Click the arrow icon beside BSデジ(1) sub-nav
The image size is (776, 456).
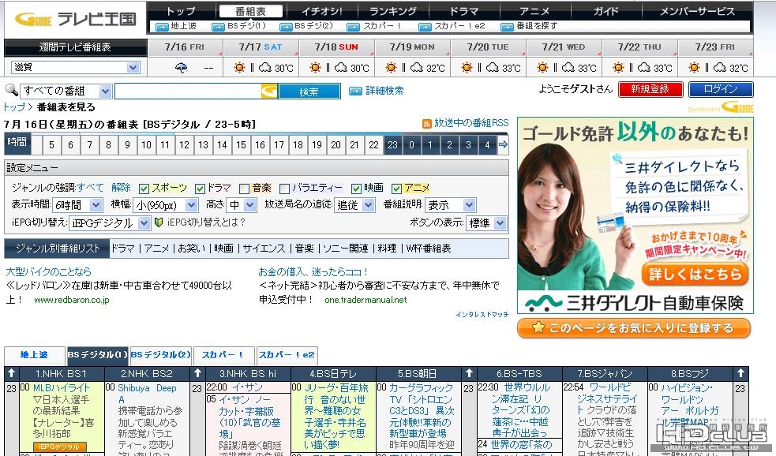pyautogui.click(x=218, y=27)
